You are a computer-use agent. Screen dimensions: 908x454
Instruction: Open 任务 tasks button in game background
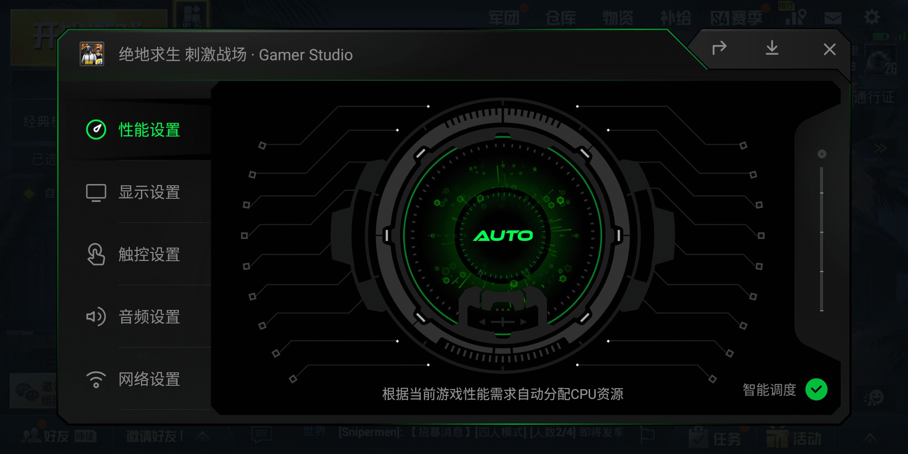pos(715,438)
